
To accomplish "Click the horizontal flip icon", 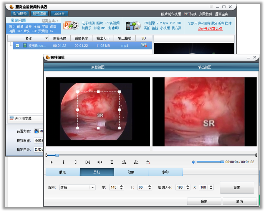I will [x=100, y=162].
